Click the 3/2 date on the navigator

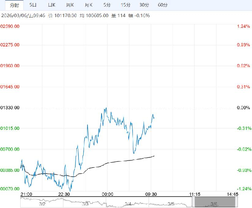[x=42, y=204]
